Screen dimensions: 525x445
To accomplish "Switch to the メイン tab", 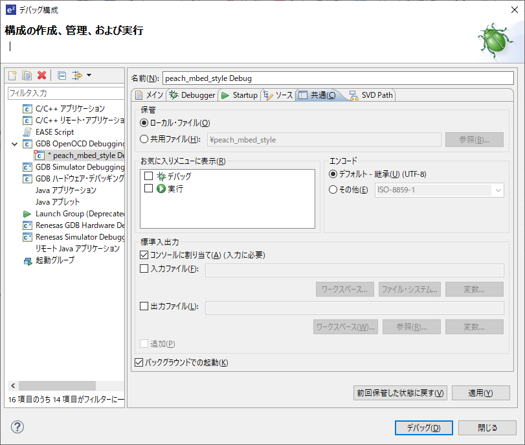I will pos(149,95).
